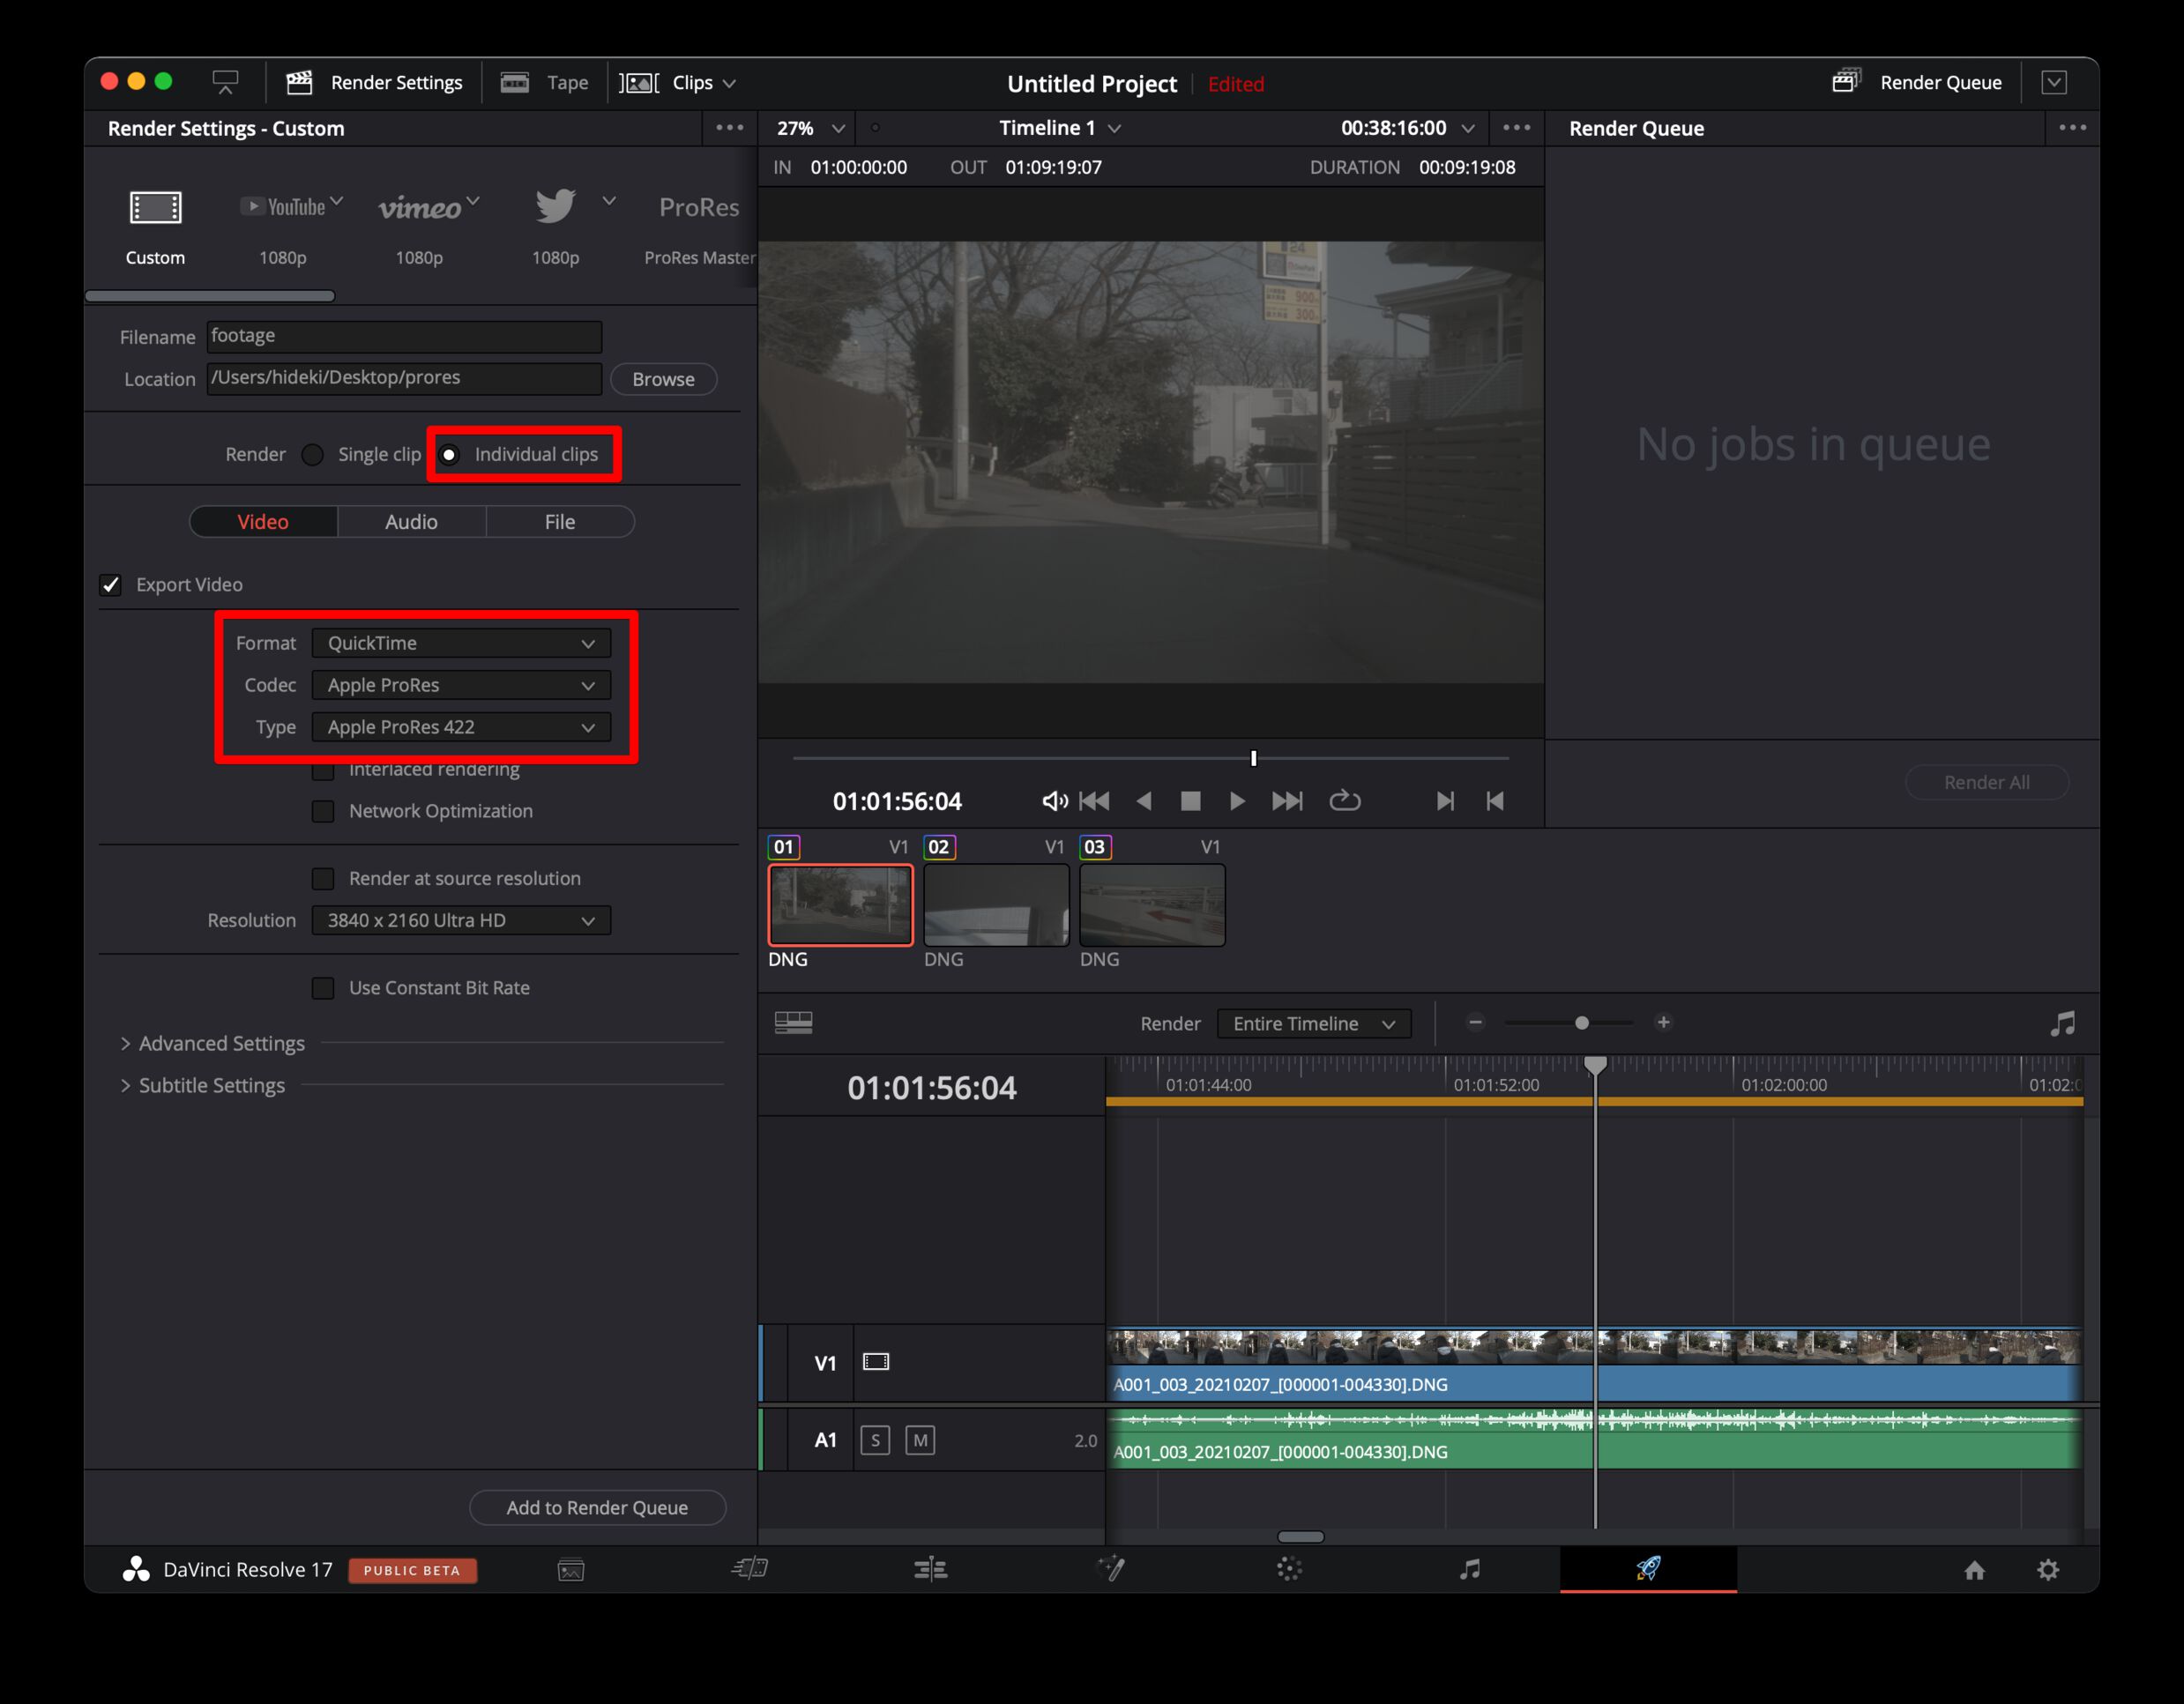Solo audio track A1 with S button
Screen dimensions: 2184x1704
point(875,1440)
